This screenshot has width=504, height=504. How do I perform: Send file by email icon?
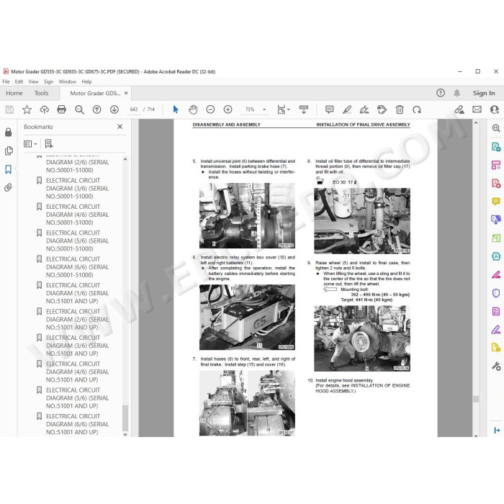click(477, 109)
